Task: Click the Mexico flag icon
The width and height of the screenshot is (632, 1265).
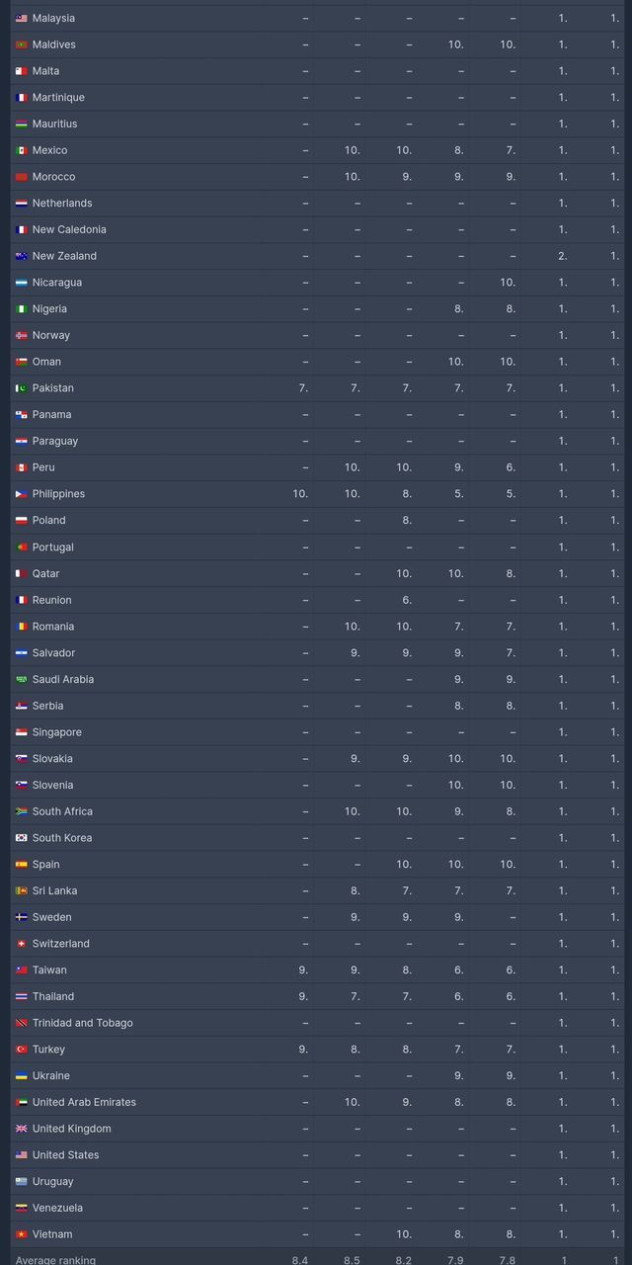Action: pyautogui.click(x=21, y=150)
